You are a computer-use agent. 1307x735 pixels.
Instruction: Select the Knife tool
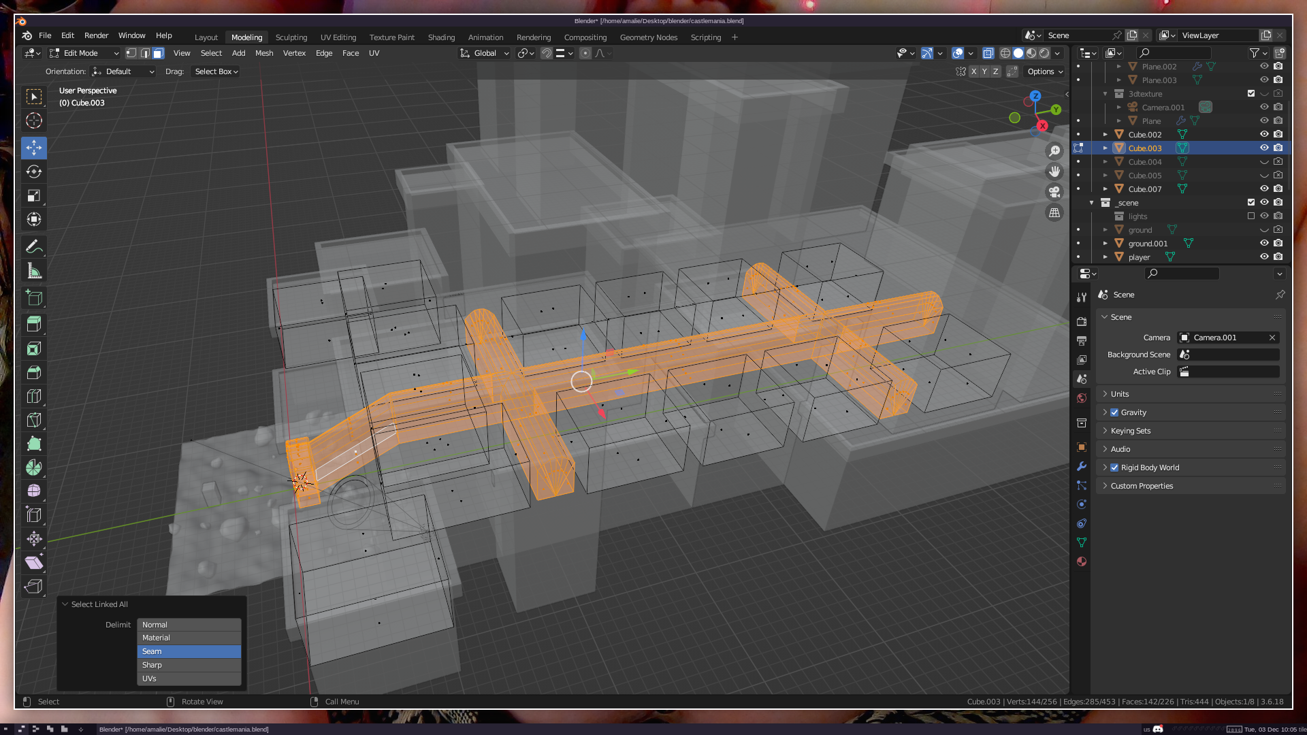pos(34,420)
